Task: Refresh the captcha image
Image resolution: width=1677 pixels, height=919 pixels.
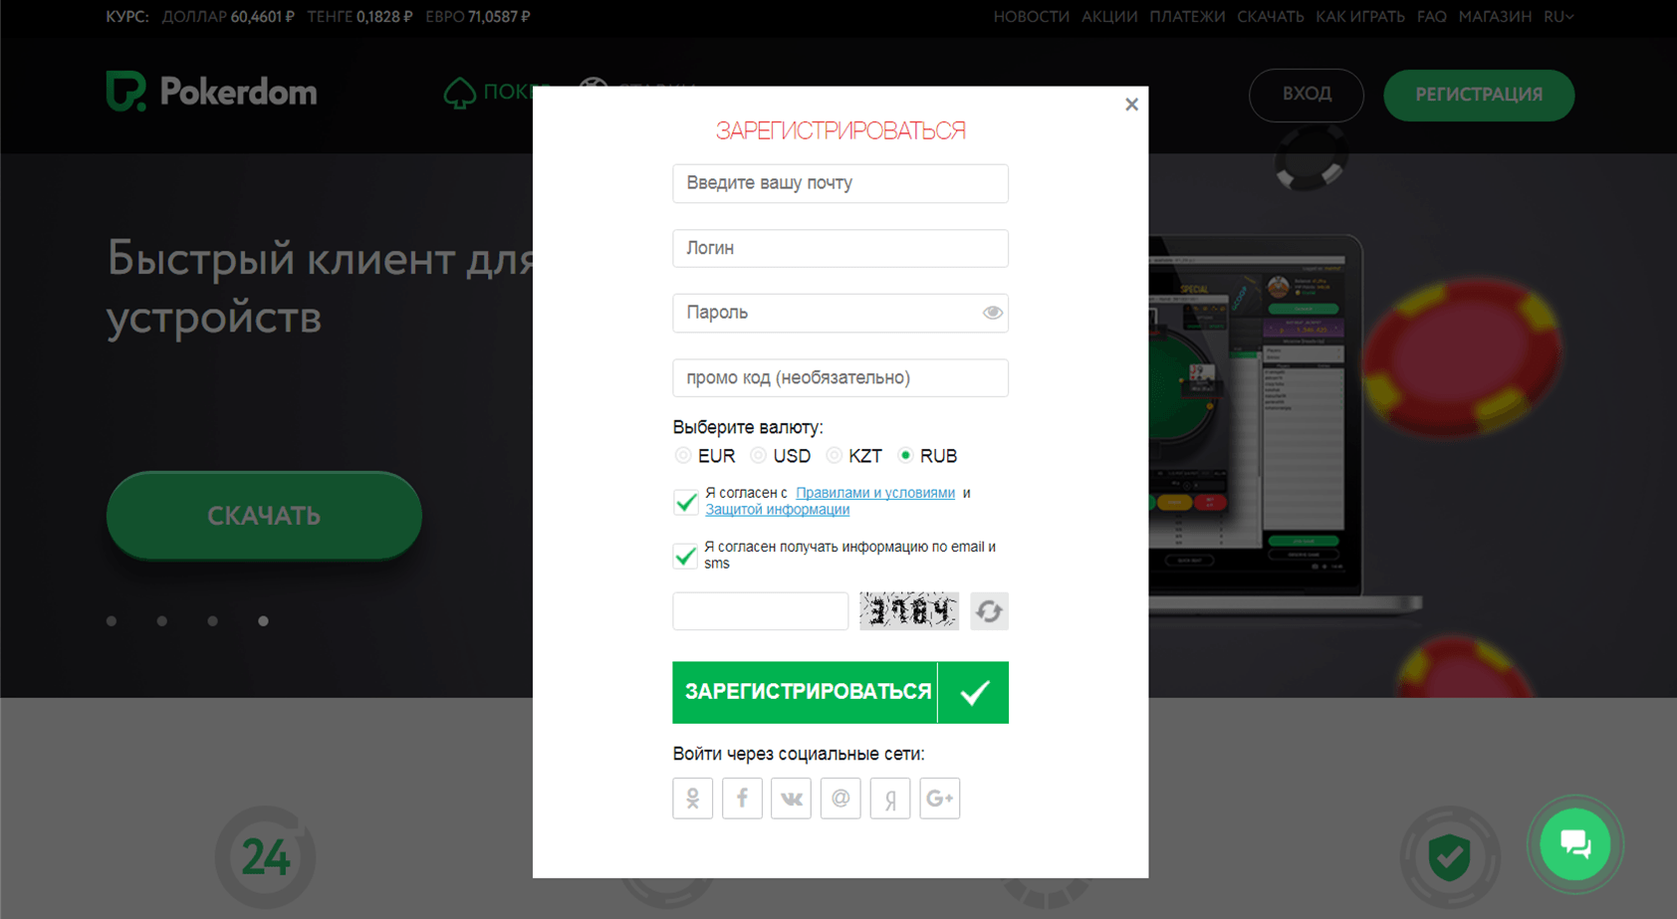Action: (x=989, y=611)
